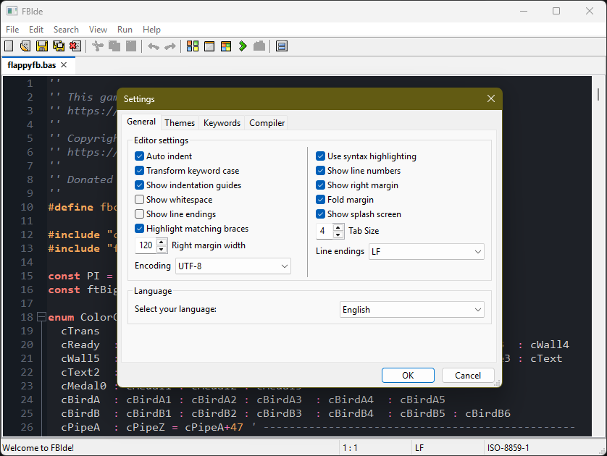Open the Edit menu

(36, 30)
